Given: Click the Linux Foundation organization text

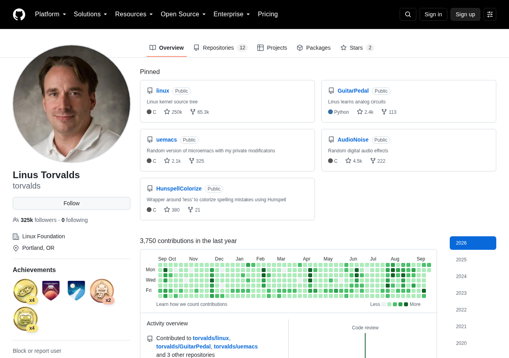Looking at the screenshot, I should 44,236.
